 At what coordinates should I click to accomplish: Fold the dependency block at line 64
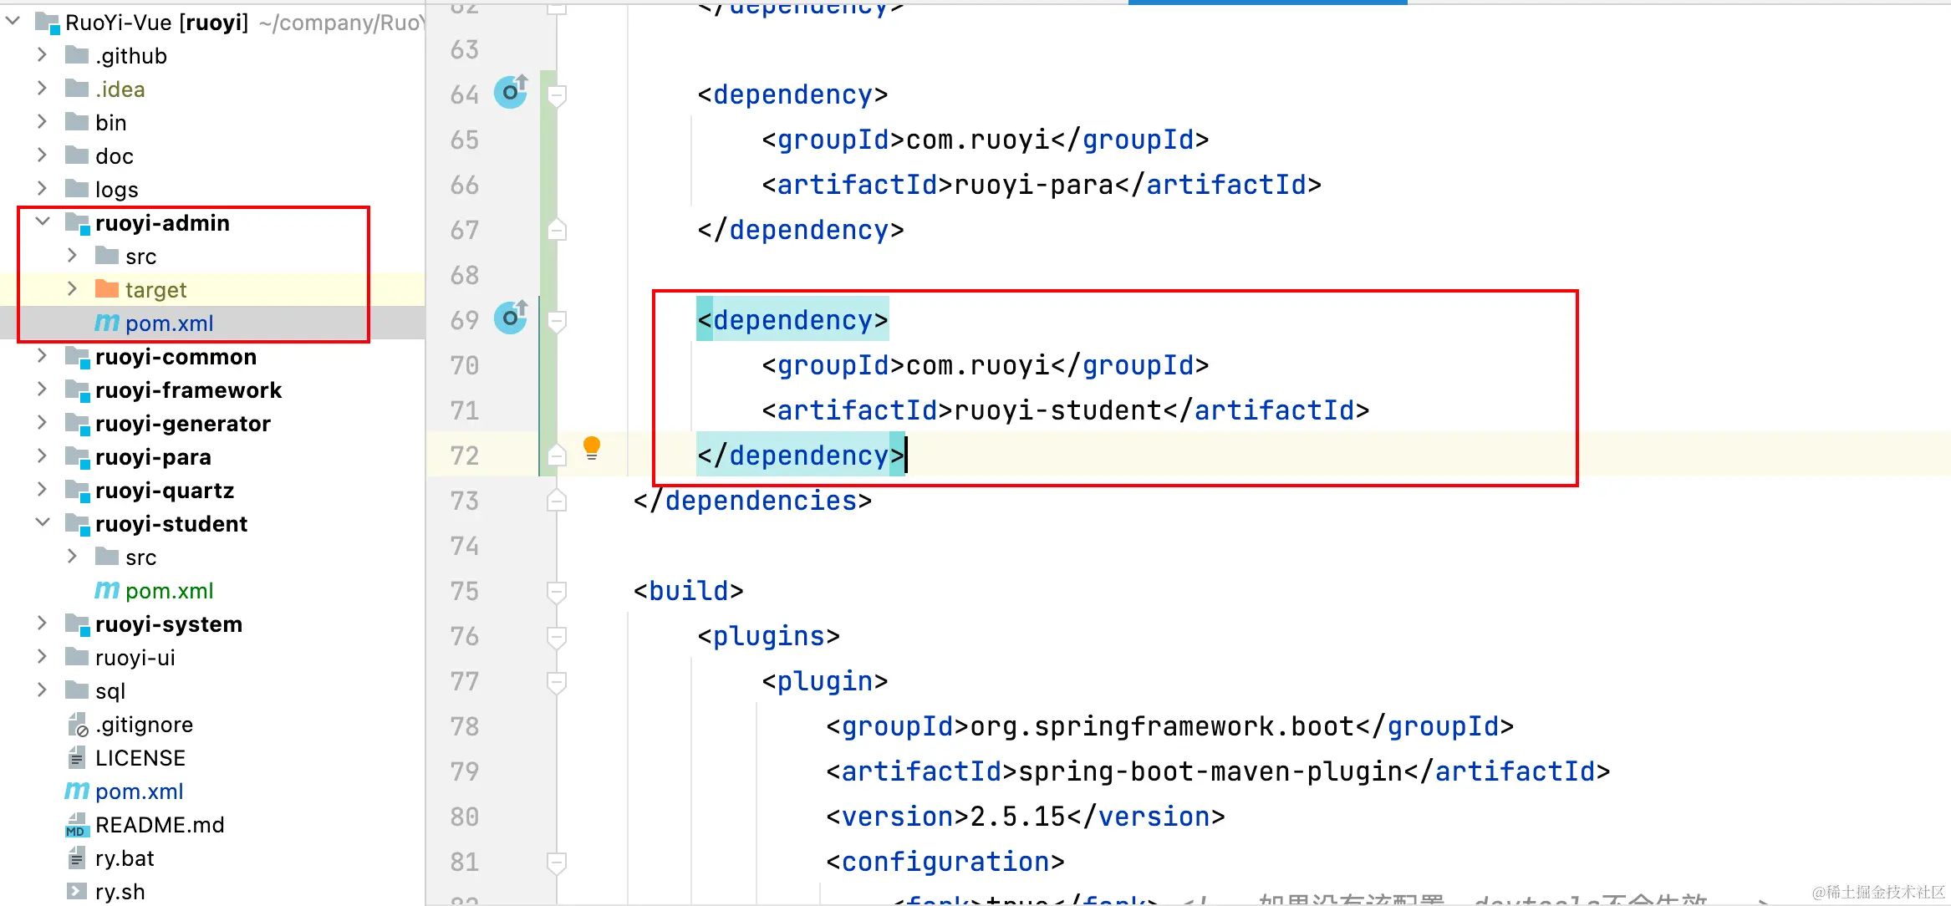[x=557, y=94]
